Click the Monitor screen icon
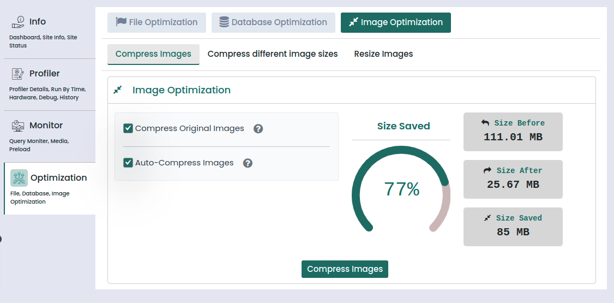The width and height of the screenshot is (614, 303). (18, 126)
